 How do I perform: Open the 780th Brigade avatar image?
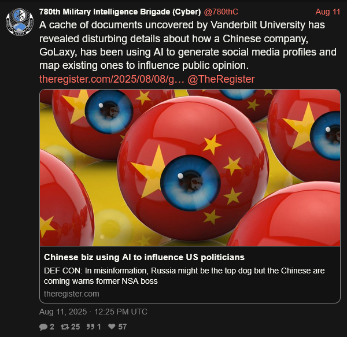(20, 21)
